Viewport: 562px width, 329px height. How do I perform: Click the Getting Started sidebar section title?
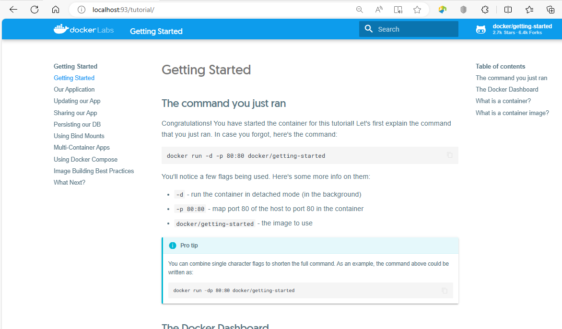(76, 66)
